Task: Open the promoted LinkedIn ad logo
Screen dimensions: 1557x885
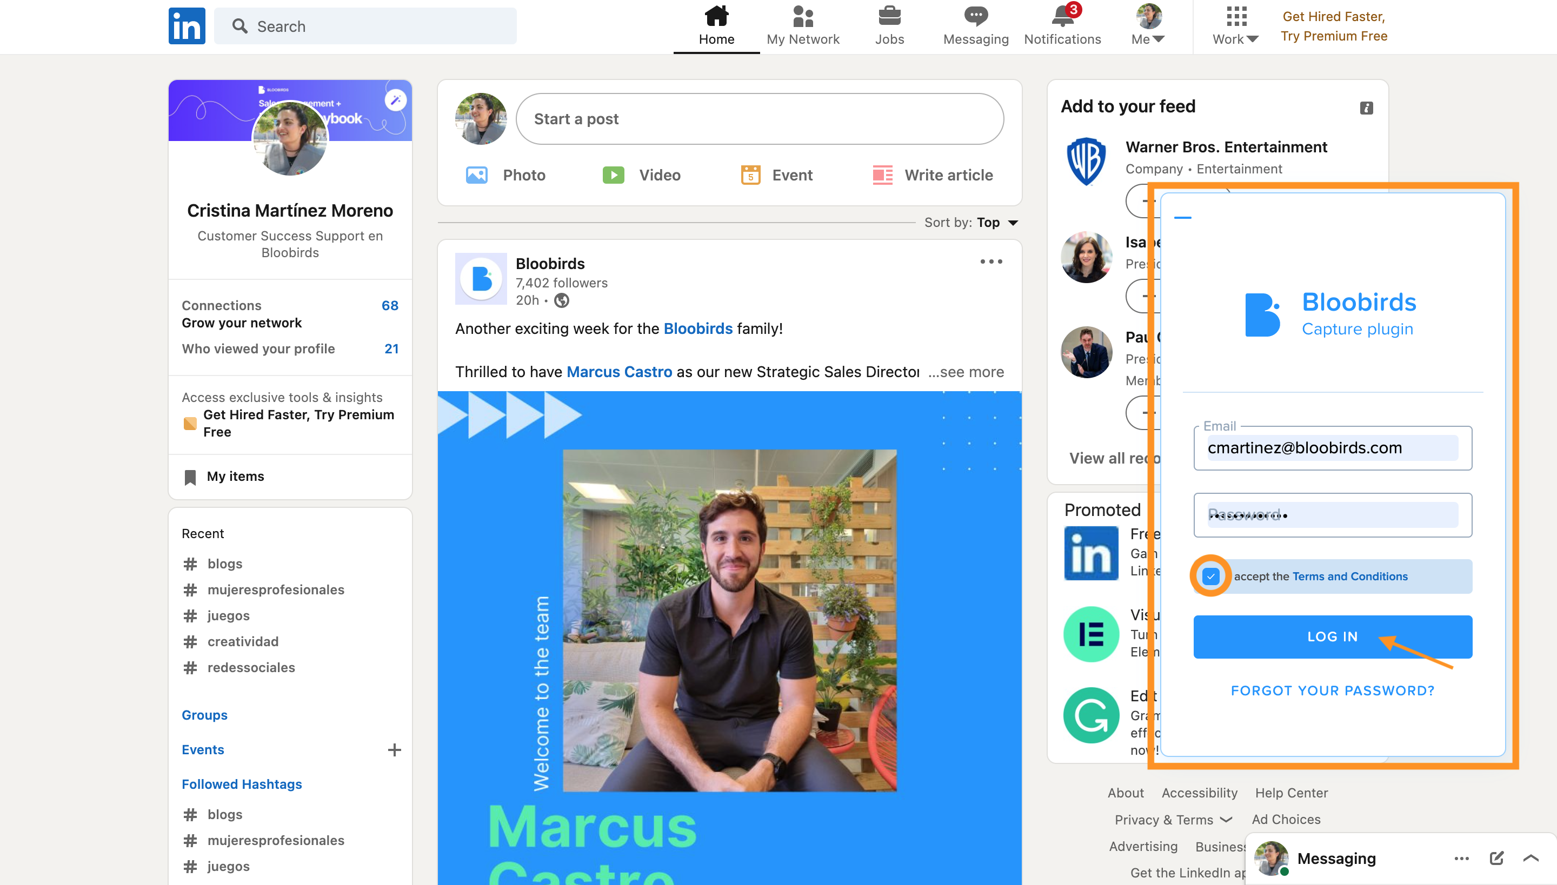Action: click(1091, 553)
